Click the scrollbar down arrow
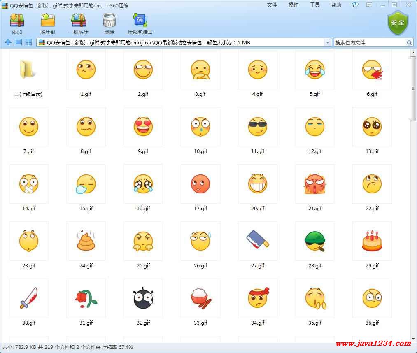This screenshot has width=417, height=353. (413, 339)
